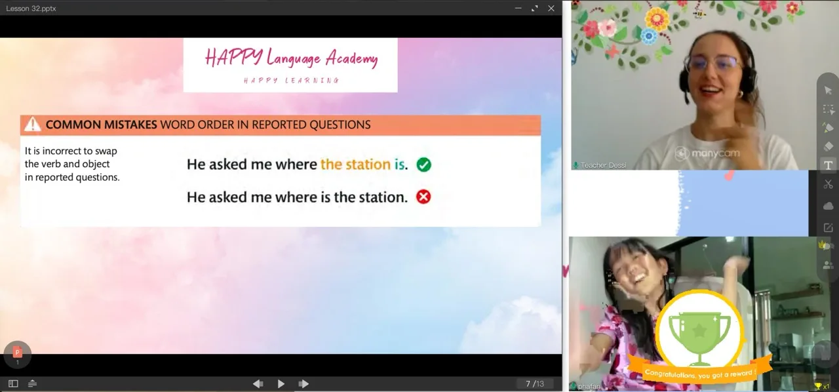Click 'He asked me where is the station.'
Image resolution: width=839 pixels, height=392 pixels.
click(x=297, y=197)
